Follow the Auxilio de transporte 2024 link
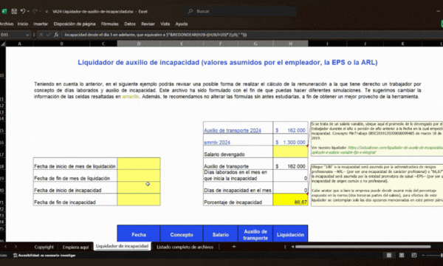 [233, 130]
